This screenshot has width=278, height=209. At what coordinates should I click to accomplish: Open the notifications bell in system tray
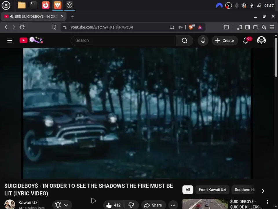tap(252, 6)
